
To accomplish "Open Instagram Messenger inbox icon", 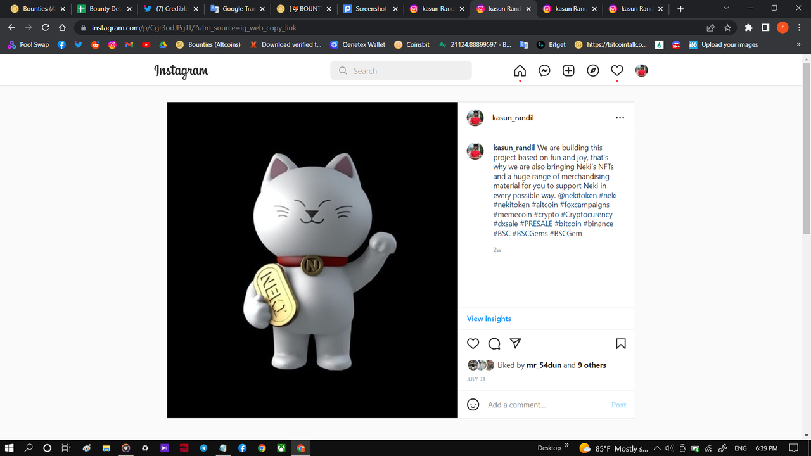I will tap(544, 71).
